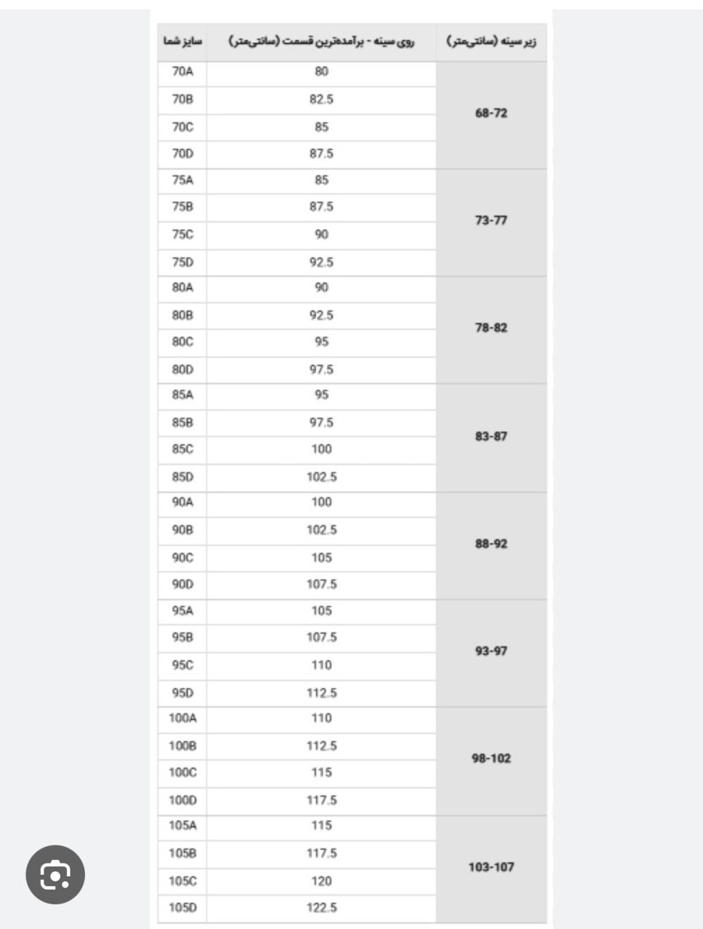Click the 73-77 underbust range cell
The width and height of the screenshot is (703, 929).
coord(491,222)
